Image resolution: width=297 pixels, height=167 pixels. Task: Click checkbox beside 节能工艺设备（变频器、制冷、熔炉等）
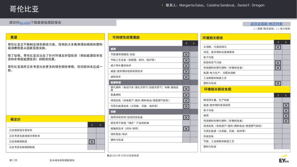tap(186, 60)
